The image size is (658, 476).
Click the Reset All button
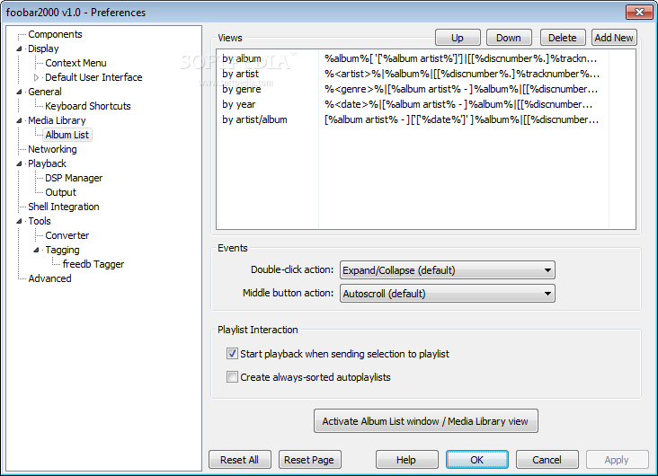[240, 460]
